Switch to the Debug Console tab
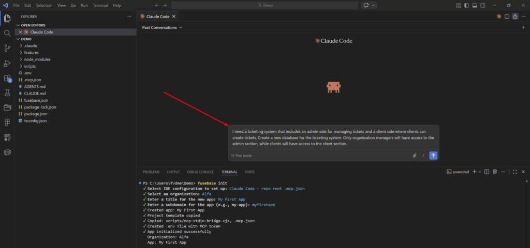530x248 pixels. tap(200, 172)
